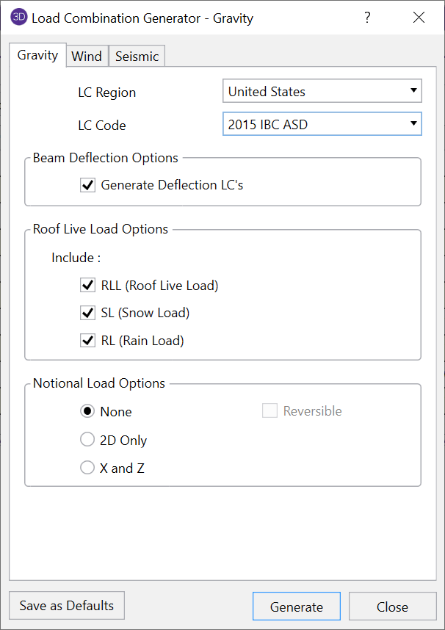Open help with the question mark button
The height and width of the screenshot is (630, 445).
367,18
